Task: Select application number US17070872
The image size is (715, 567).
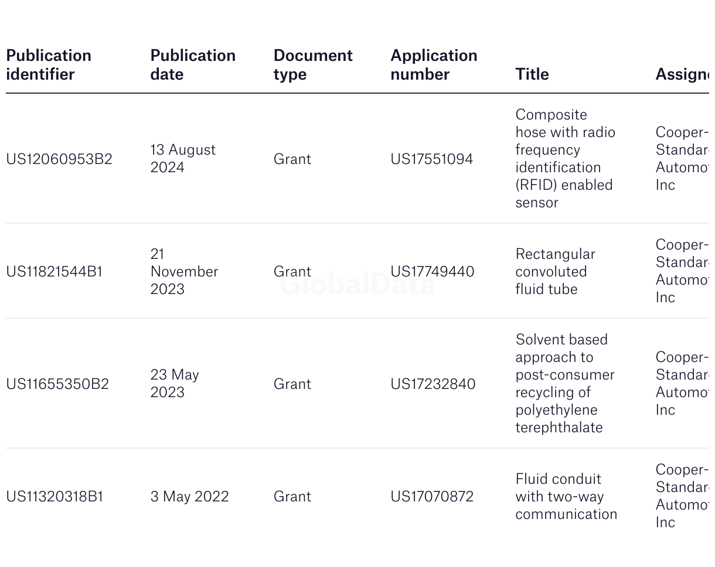Action: pyautogui.click(x=432, y=497)
